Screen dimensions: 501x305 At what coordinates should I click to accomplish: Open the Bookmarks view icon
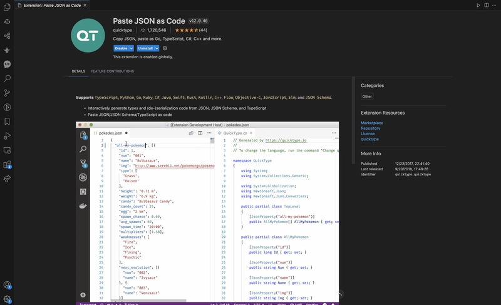pyautogui.click(x=7, y=121)
